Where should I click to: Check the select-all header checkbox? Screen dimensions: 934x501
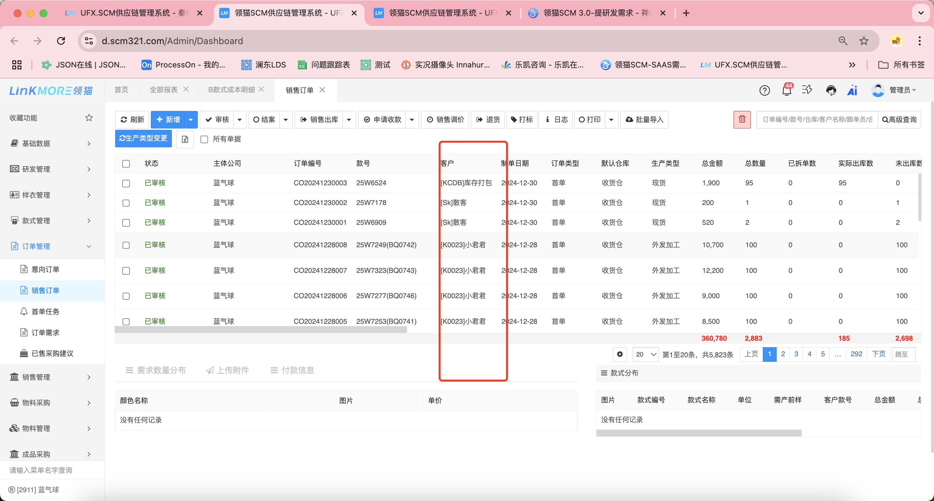[x=126, y=164]
